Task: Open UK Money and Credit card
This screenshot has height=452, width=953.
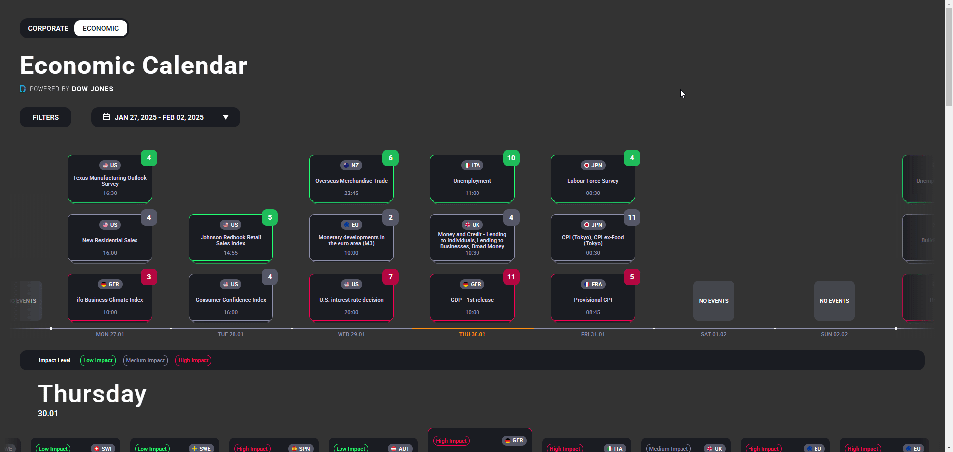Action: click(x=472, y=238)
